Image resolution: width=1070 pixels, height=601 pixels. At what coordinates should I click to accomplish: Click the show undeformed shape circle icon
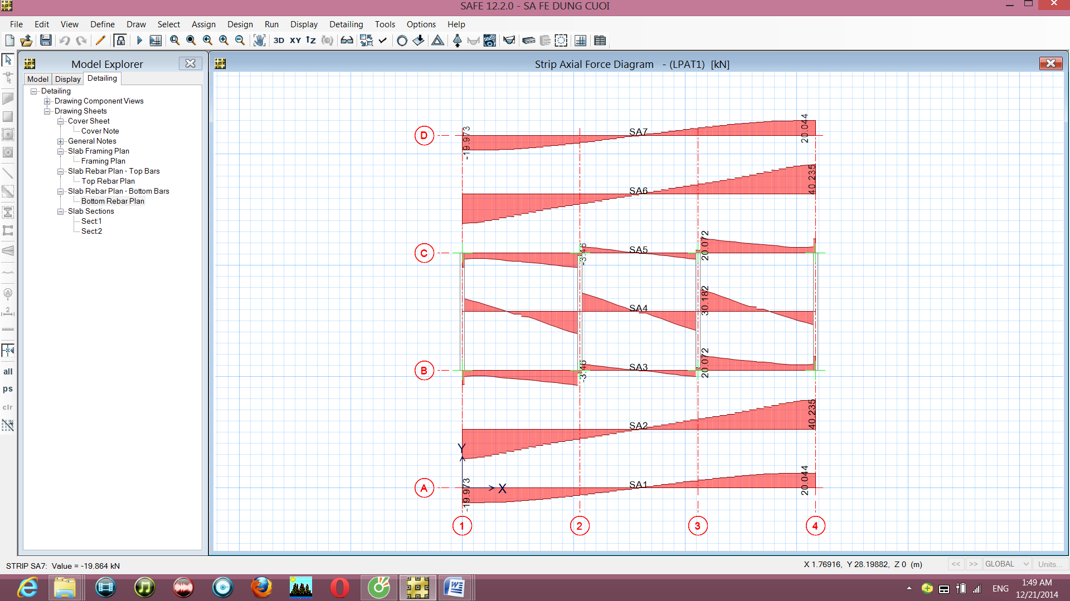[402, 41]
